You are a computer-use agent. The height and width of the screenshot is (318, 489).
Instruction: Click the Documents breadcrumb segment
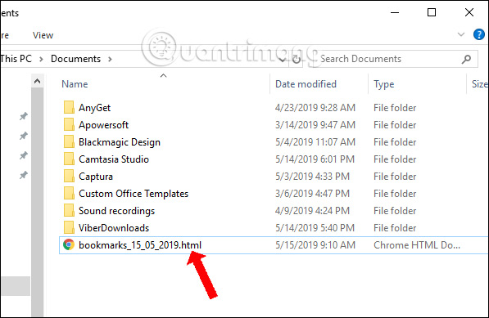pyautogui.click(x=76, y=59)
